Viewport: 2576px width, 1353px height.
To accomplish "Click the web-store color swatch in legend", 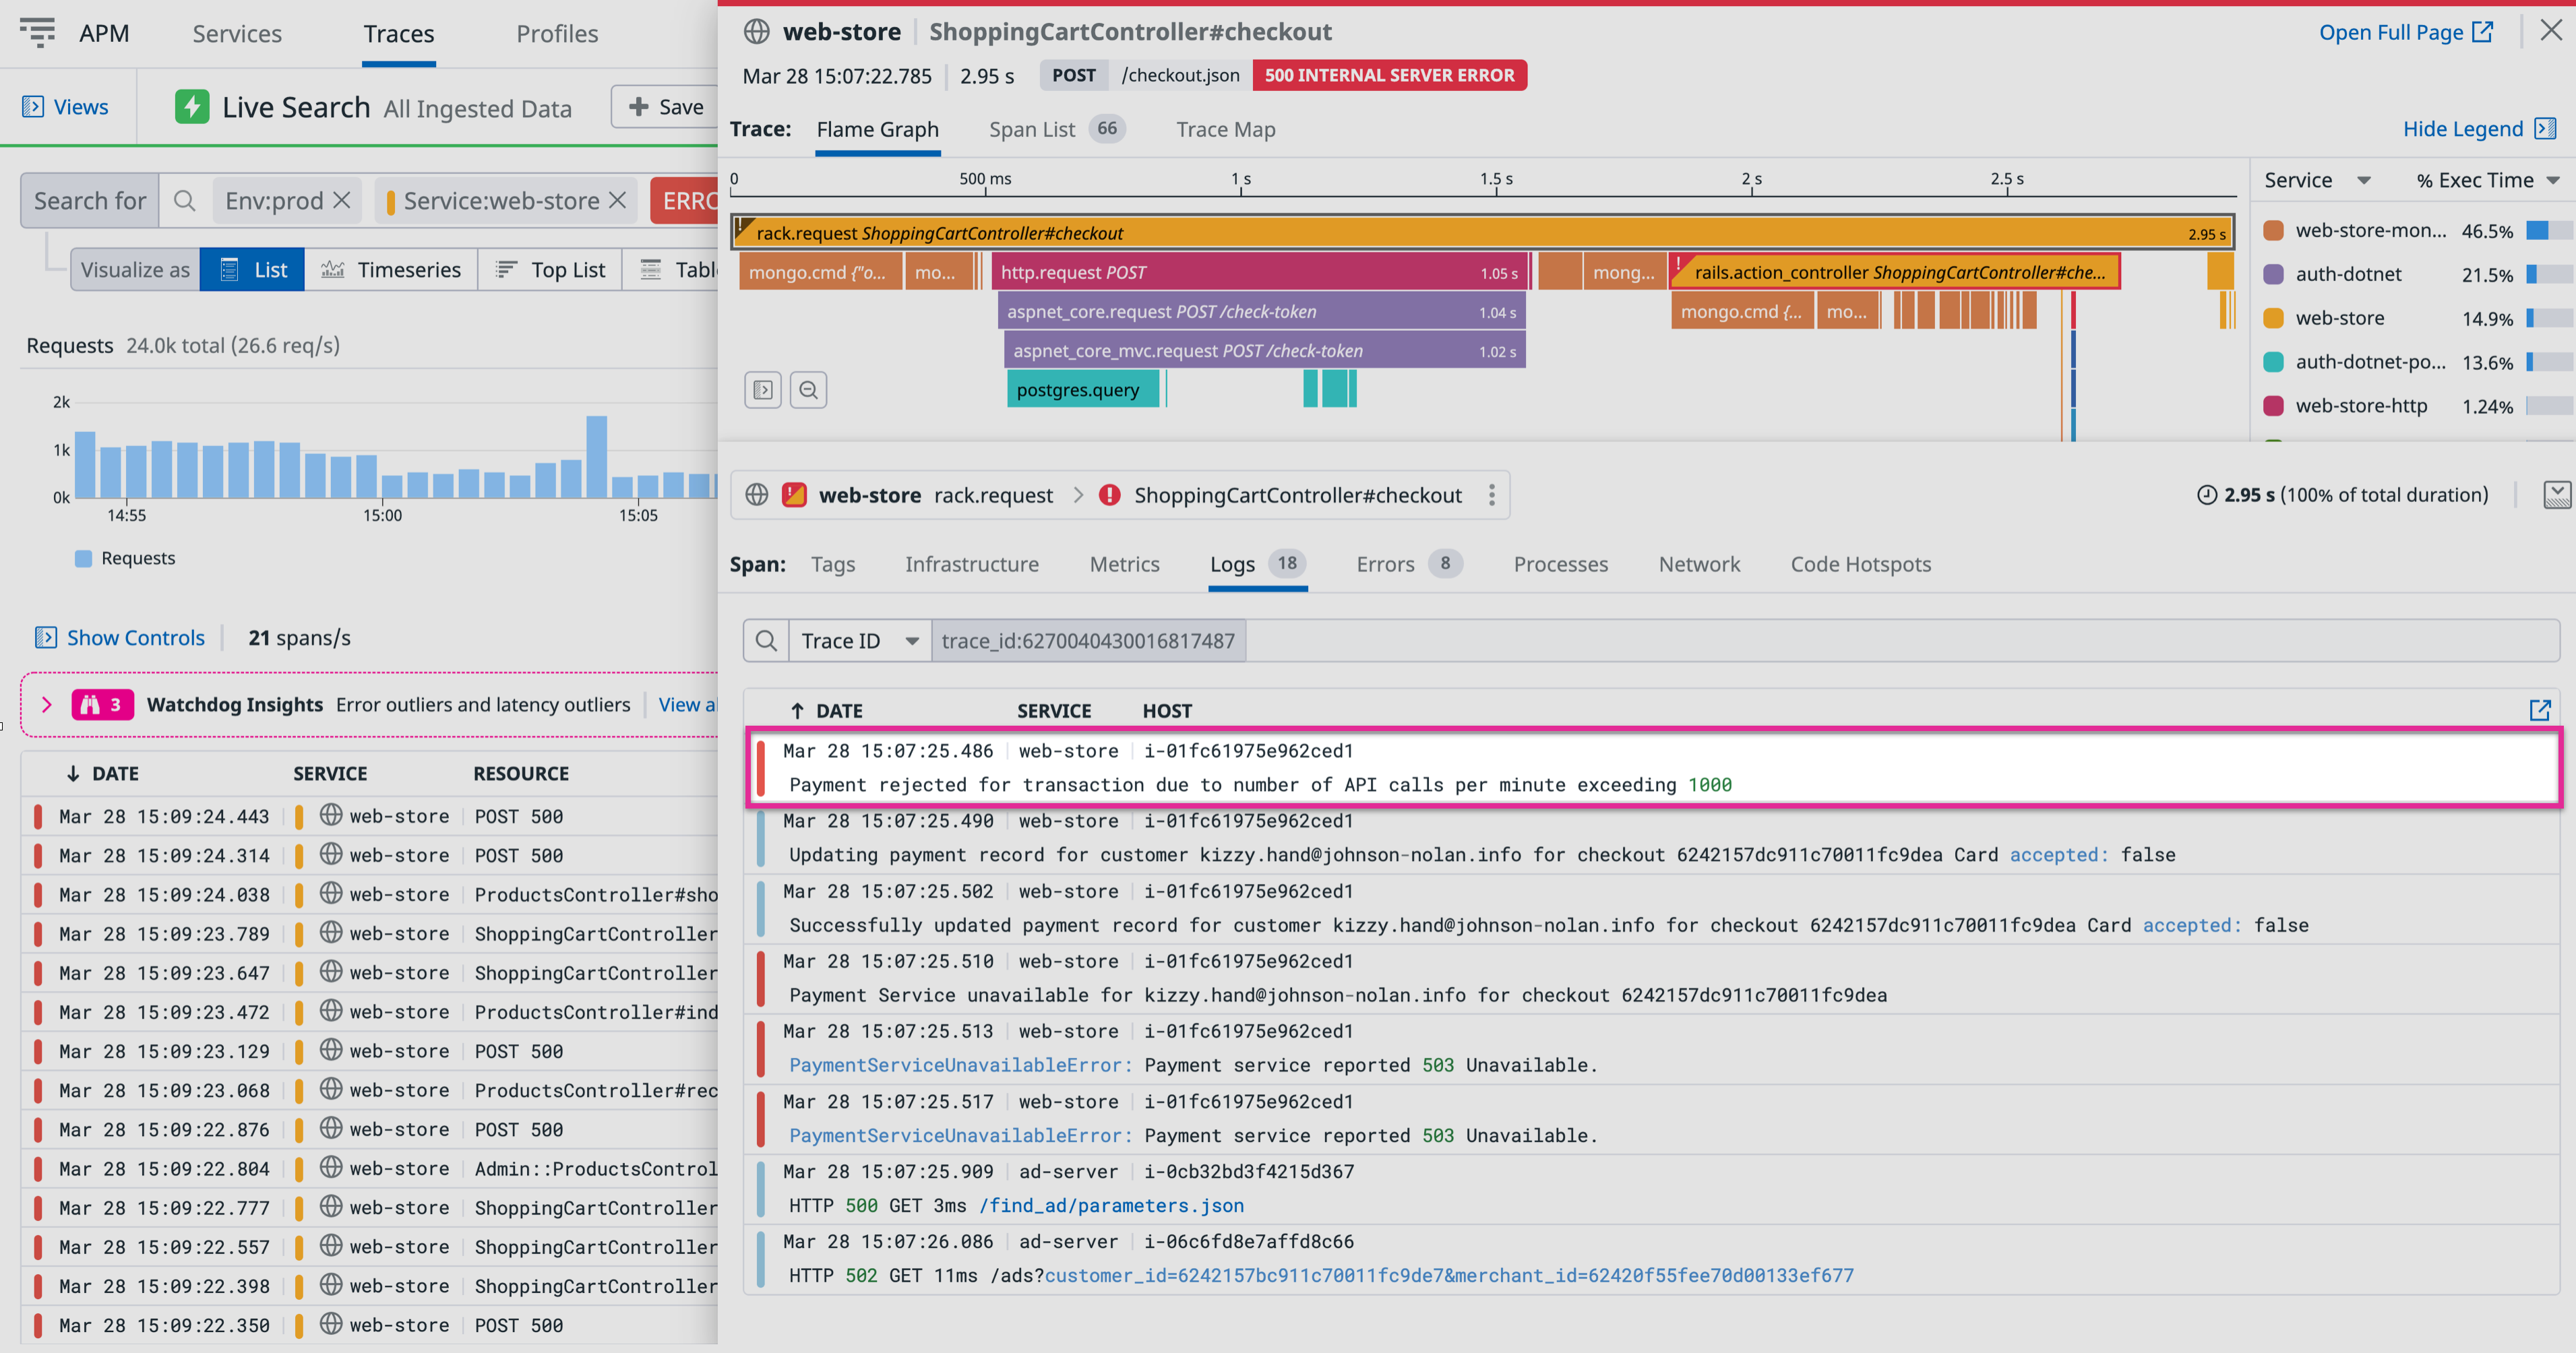I will point(2274,317).
